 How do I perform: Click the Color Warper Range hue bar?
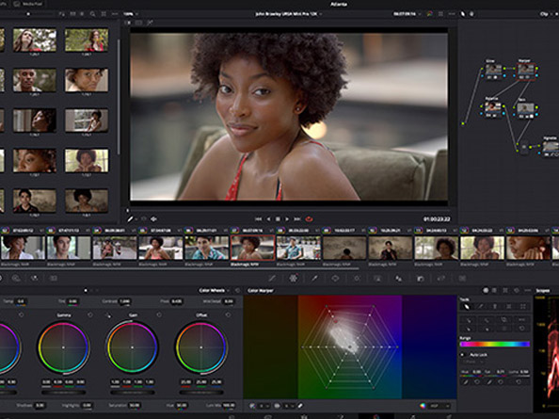coord(494,344)
